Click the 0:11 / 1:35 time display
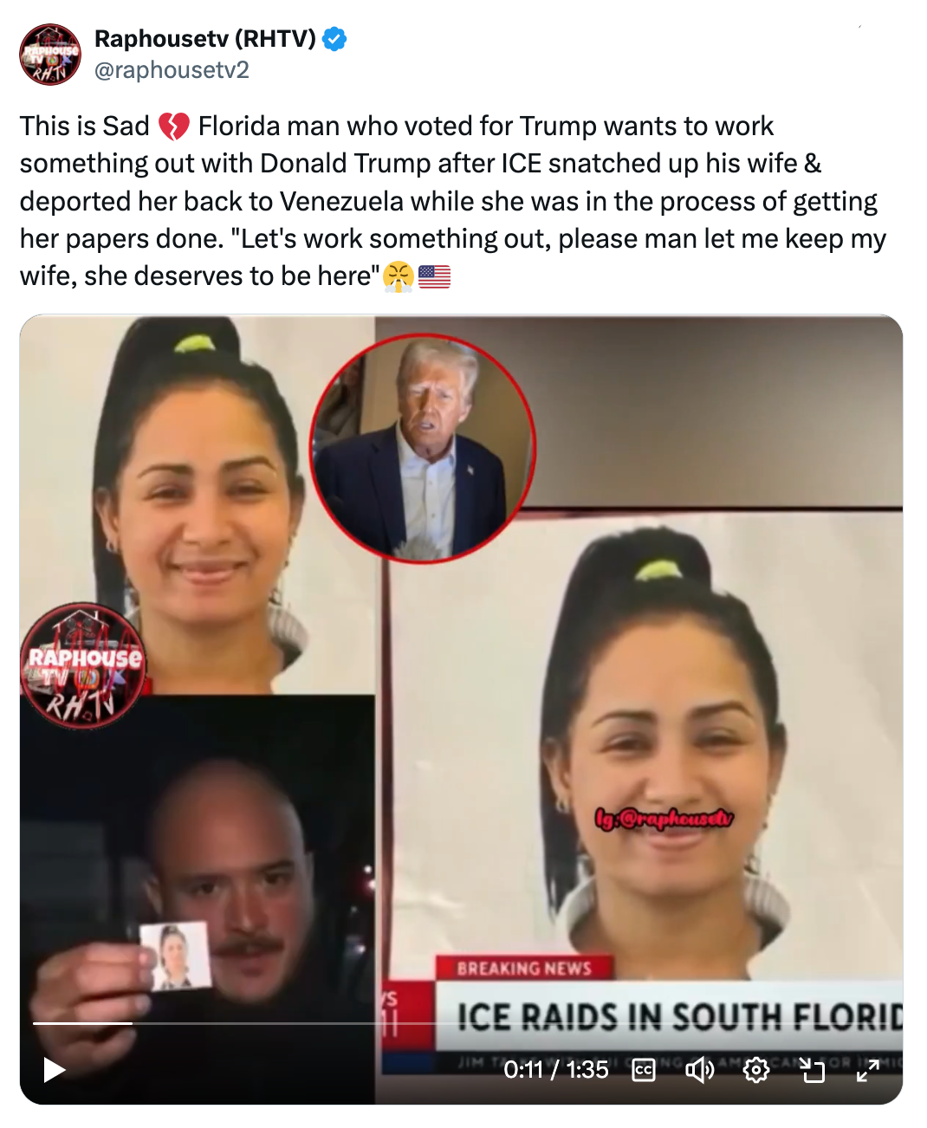 point(556,1070)
